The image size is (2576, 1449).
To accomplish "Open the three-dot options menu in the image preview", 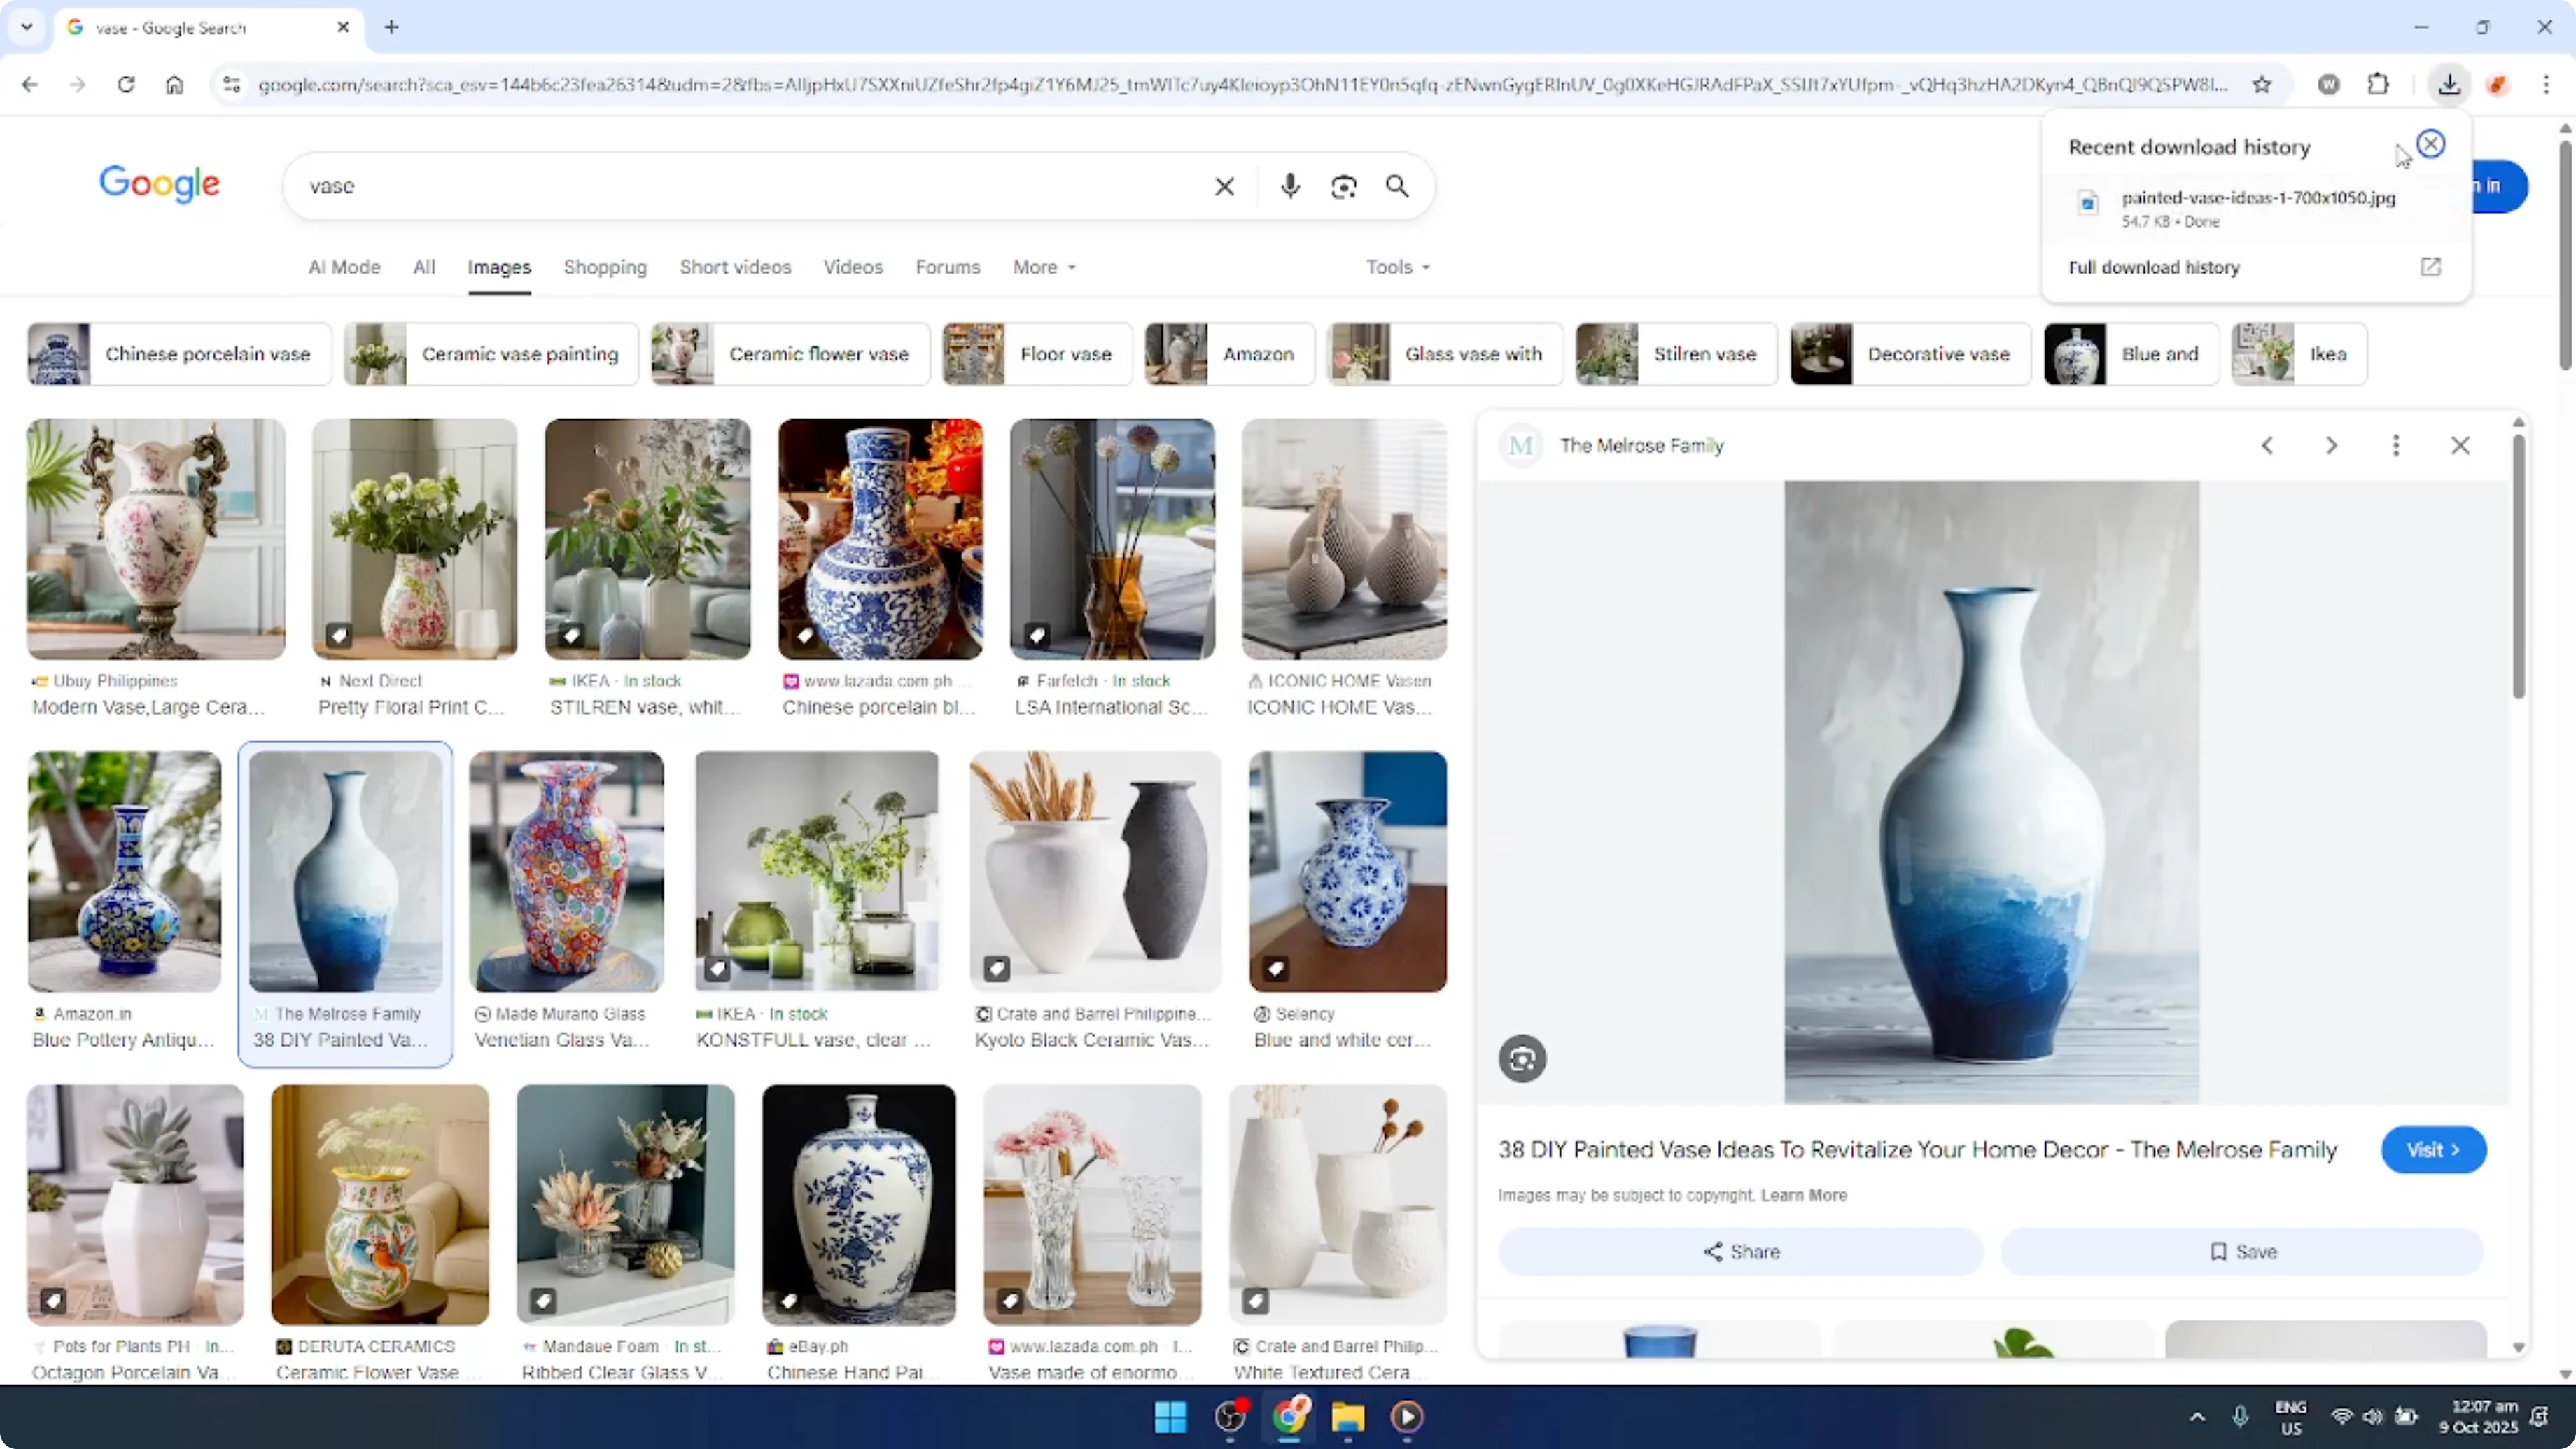I will coord(2396,445).
